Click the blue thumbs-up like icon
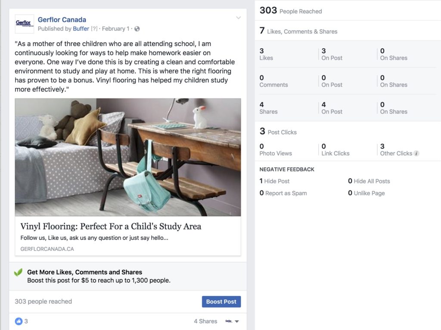The image size is (441, 330). coord(19,321)
